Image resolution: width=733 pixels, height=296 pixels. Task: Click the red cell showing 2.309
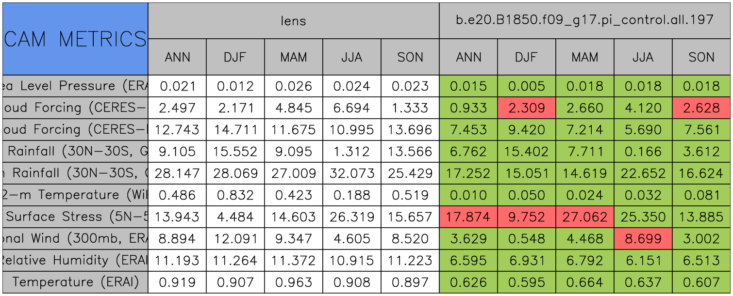tap(526, 108)
